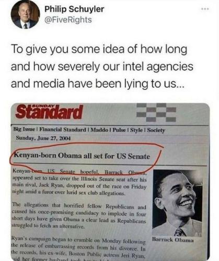Click the Barrack Obama photo caption
Image resolution: width=219 pixels, height=261 pixels.
(x=173, y=240)
